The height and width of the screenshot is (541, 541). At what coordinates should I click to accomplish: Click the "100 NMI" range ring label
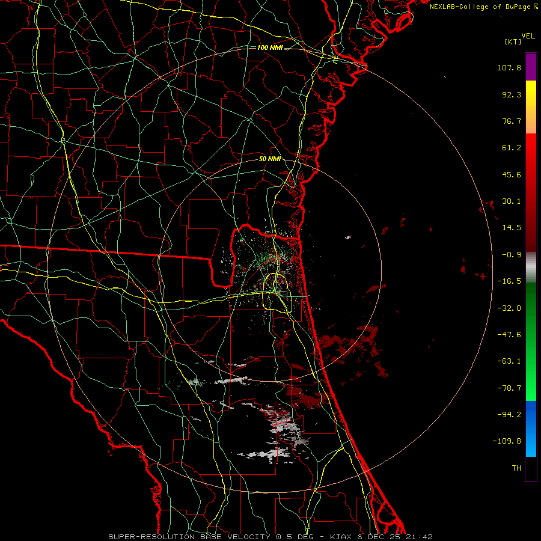[x=270, y=47]
